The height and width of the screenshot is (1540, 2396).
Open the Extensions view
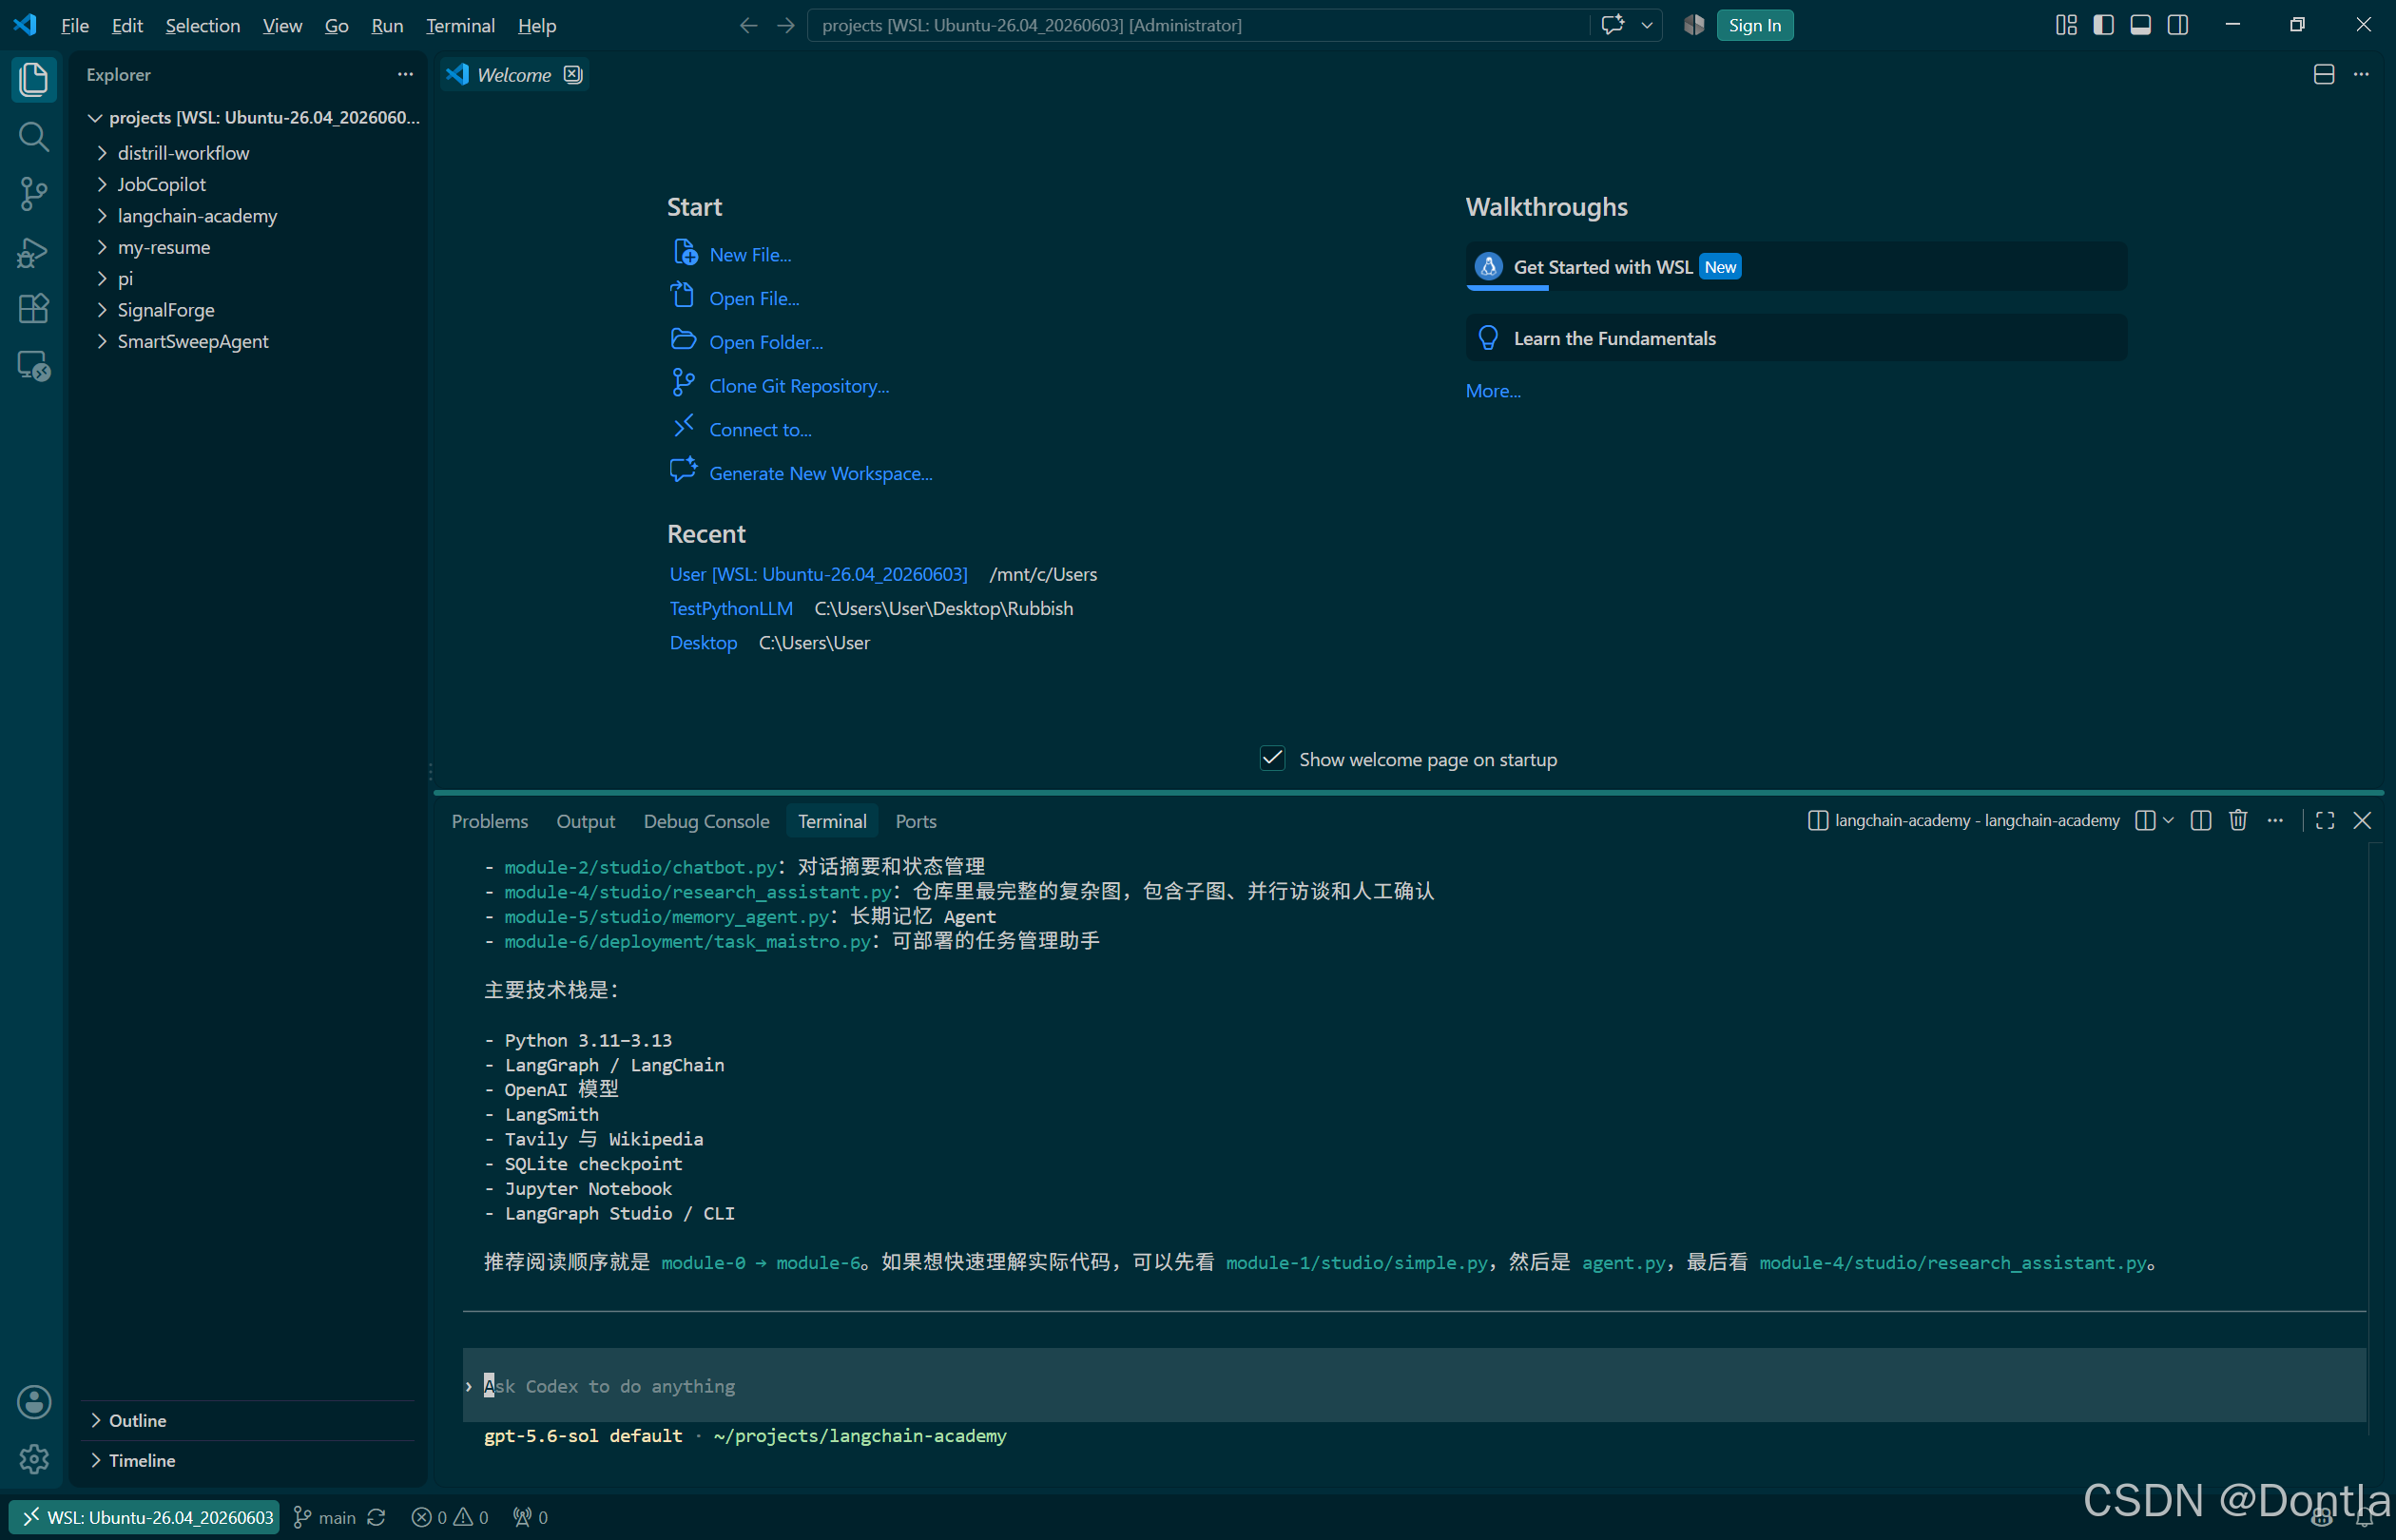tap(34, 309)
